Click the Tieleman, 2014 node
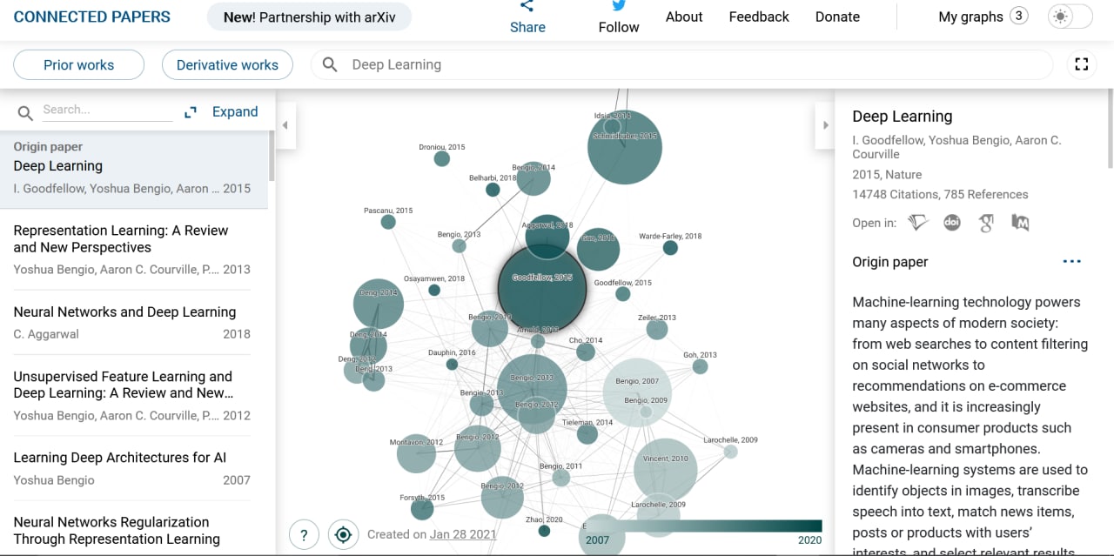Image resolution: width=1114 pixels, height=556 pixels. click(x=587, y=433)
